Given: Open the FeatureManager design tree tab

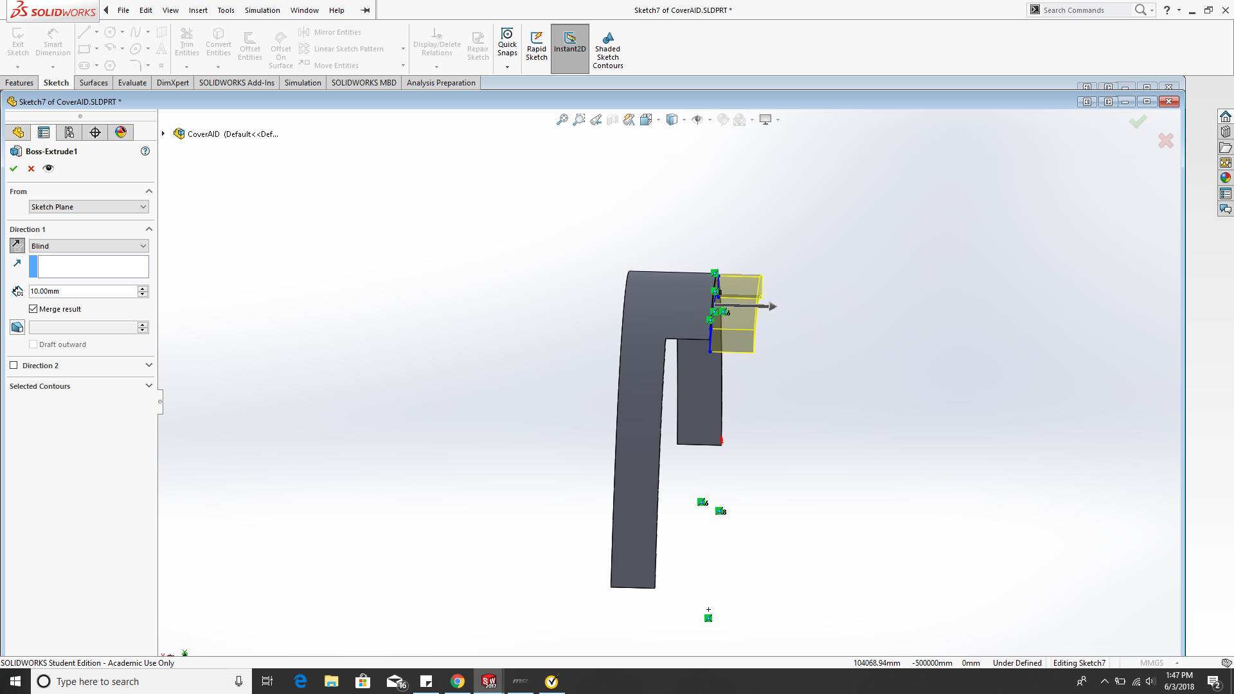Looking at the screenshot, I should pyautogui.click(x=18, y=132).
